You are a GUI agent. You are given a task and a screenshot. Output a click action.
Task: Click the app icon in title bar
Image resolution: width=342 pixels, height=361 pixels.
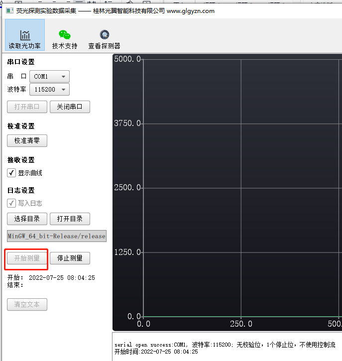(x=9, y=10)
